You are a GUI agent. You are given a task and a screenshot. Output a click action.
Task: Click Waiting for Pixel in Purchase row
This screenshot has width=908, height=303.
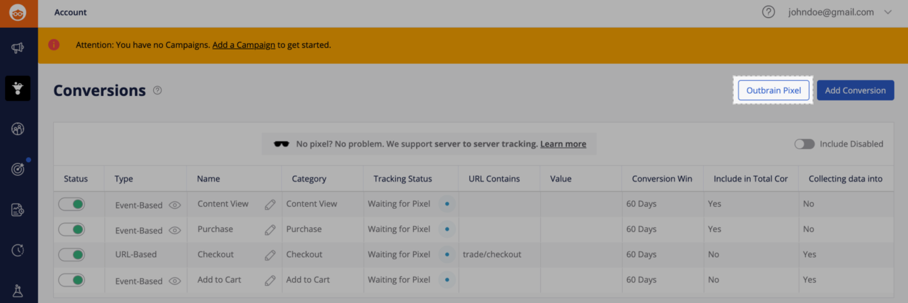(x=399, y=229)
